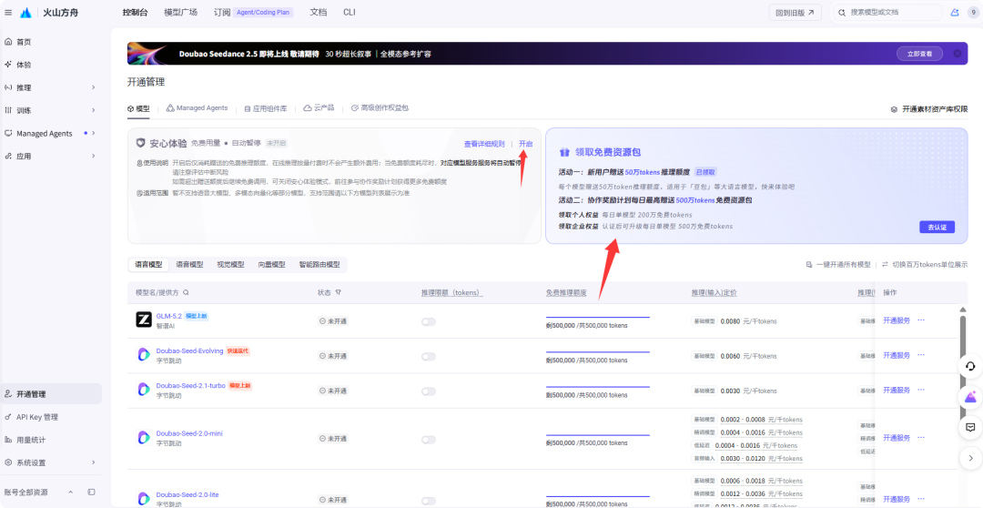
Task: Click the 训练 sliders icon in the sidebar
Action: coord(8,110)
